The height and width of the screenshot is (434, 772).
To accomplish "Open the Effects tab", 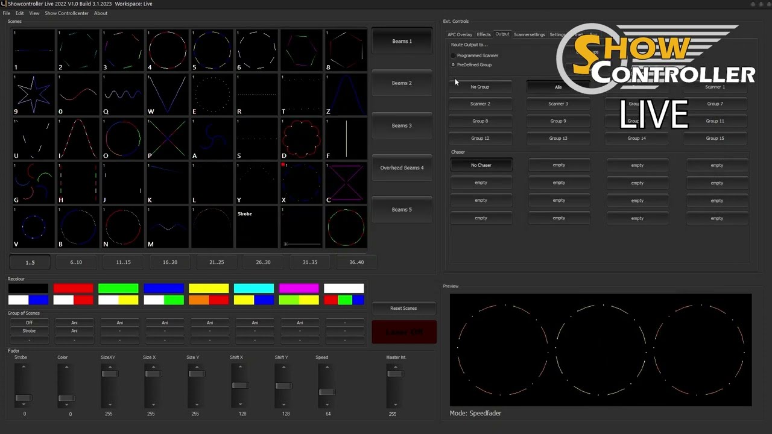I will click(x=484, y=34).
